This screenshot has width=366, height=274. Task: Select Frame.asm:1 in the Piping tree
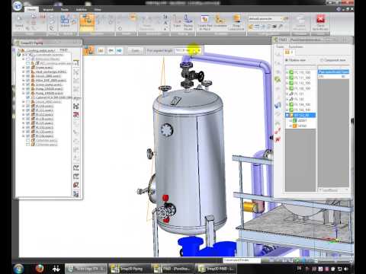(44, 68)
